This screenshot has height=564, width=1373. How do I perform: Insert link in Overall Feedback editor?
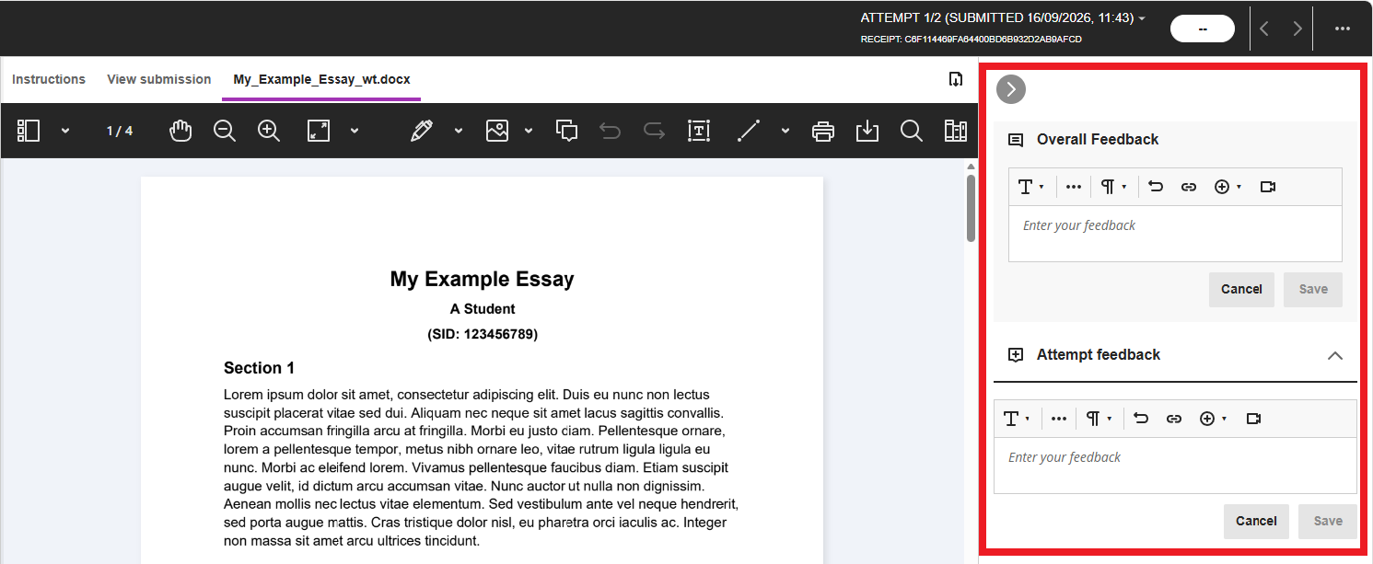(x=1189, y=187)
